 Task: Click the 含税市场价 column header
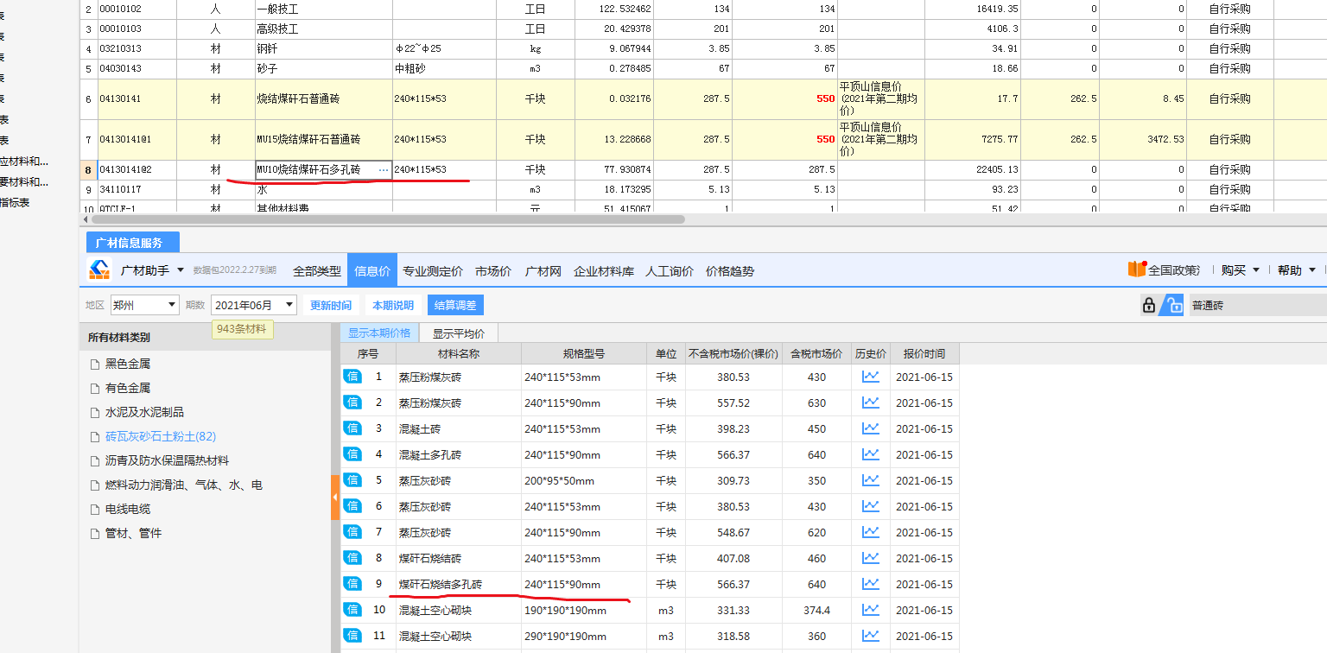(x=816, y=353)
